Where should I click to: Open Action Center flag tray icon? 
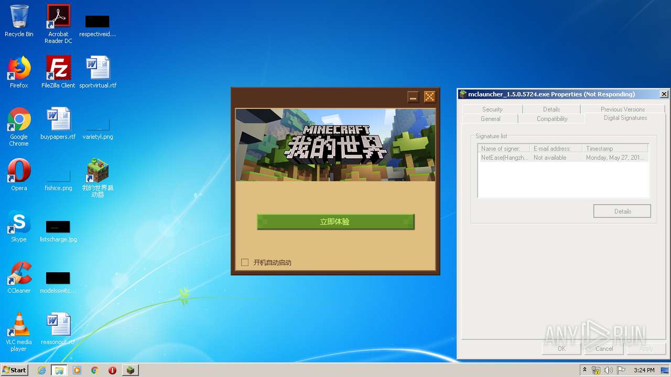(x=620, y=370)
